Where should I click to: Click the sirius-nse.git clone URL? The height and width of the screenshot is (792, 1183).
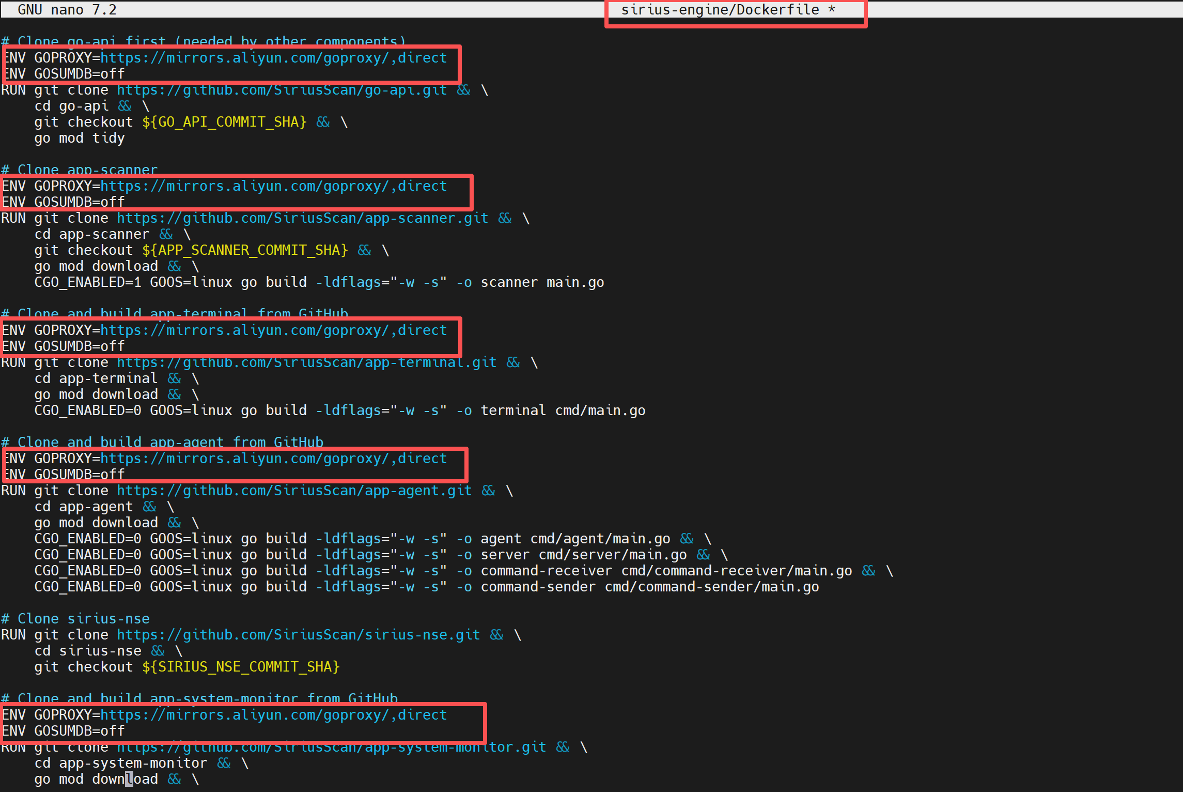[298, 635]
